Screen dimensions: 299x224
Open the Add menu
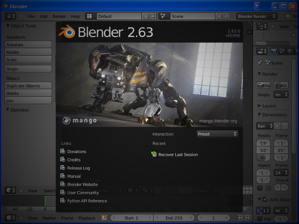(43, 16)
